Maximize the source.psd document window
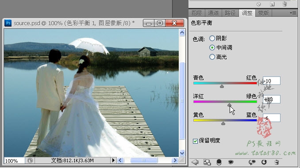Image resolution: width=300 pixels, height=168 pixels. pos(160,23)
